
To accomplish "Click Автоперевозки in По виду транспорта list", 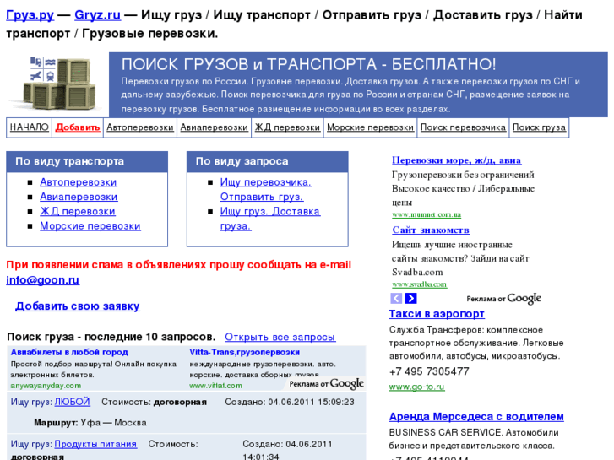I will point(79,182).
